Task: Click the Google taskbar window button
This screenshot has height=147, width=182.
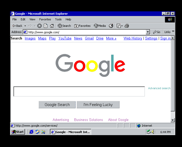Action: (71, 132)
